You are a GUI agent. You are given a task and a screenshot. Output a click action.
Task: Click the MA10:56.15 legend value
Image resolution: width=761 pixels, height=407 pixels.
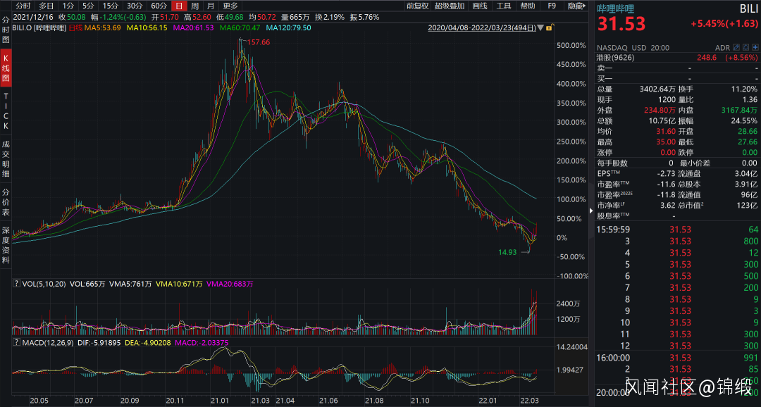pos(147,28)
